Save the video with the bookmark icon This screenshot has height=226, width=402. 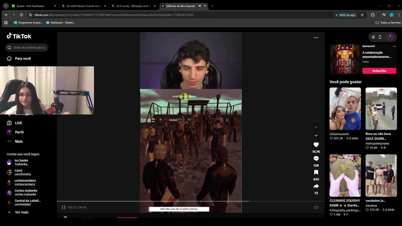coord(316,172)
